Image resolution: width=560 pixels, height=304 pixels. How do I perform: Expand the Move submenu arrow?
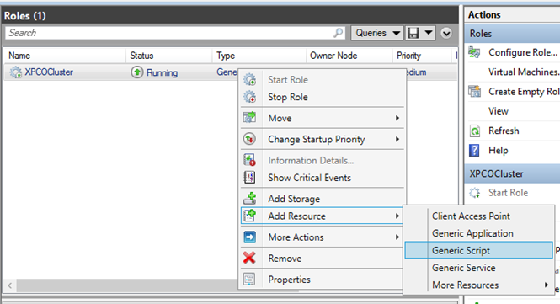point(397,118)
